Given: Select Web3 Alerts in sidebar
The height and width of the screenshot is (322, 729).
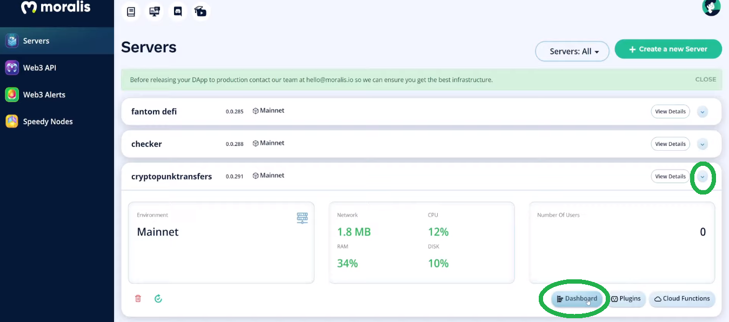Looking at the screenshot, I should click(x=43, y=95).
